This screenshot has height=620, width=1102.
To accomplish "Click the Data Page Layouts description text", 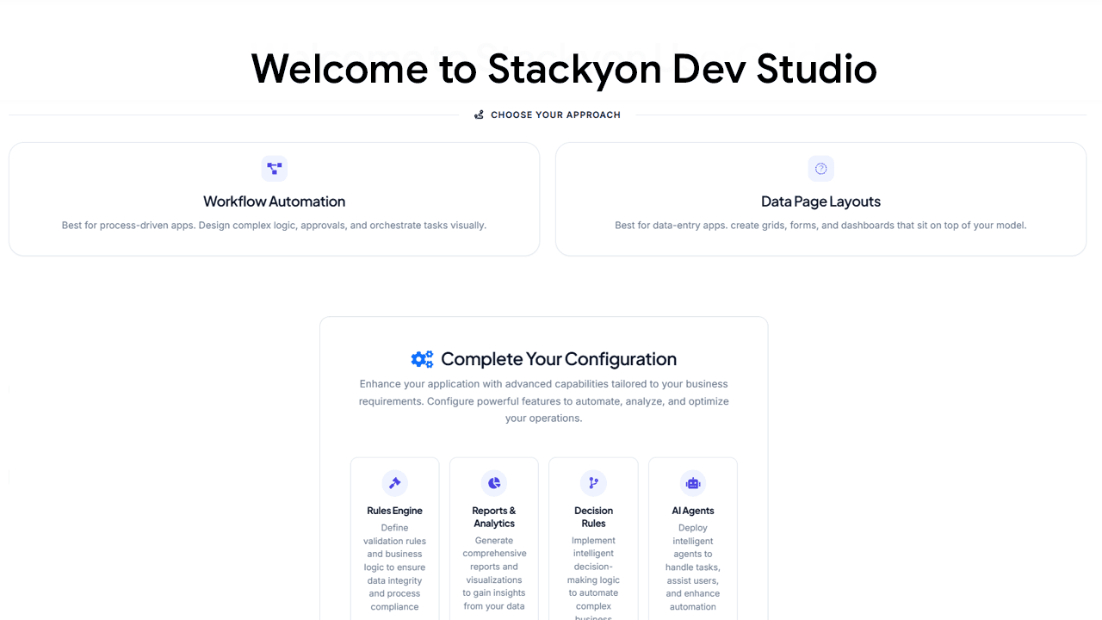I will [820, 225].
